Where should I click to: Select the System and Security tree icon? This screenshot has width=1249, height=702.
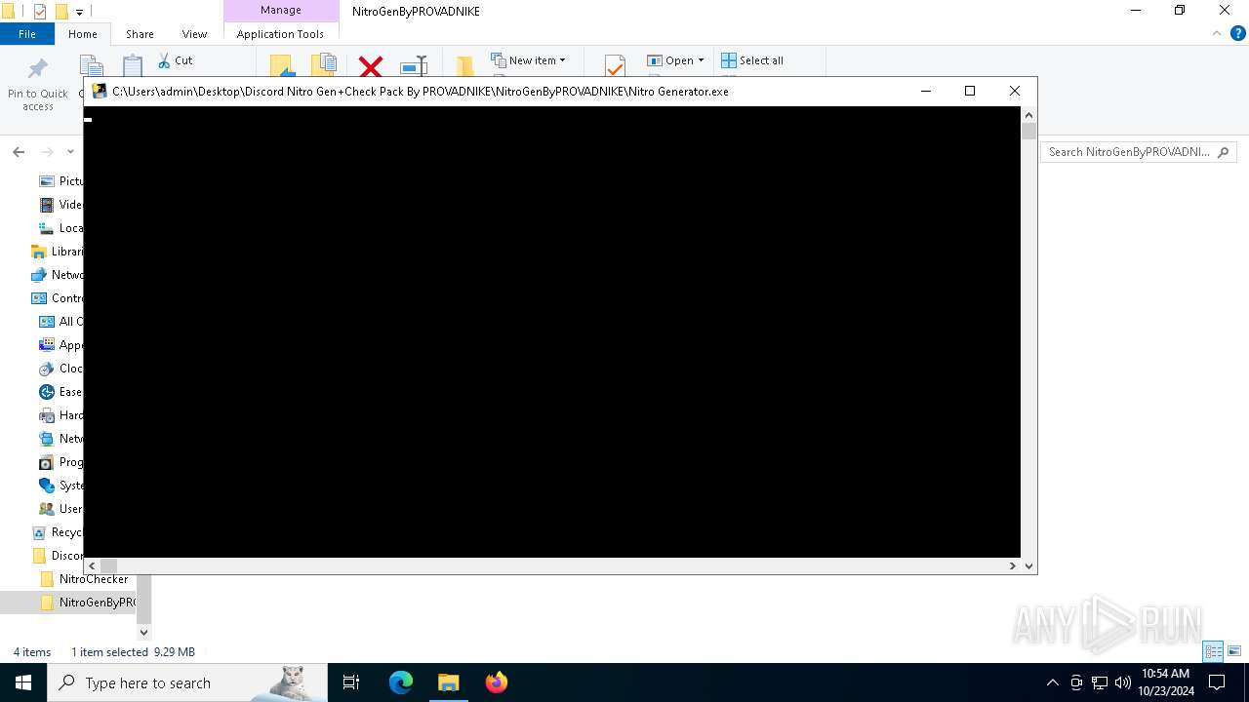46,486
